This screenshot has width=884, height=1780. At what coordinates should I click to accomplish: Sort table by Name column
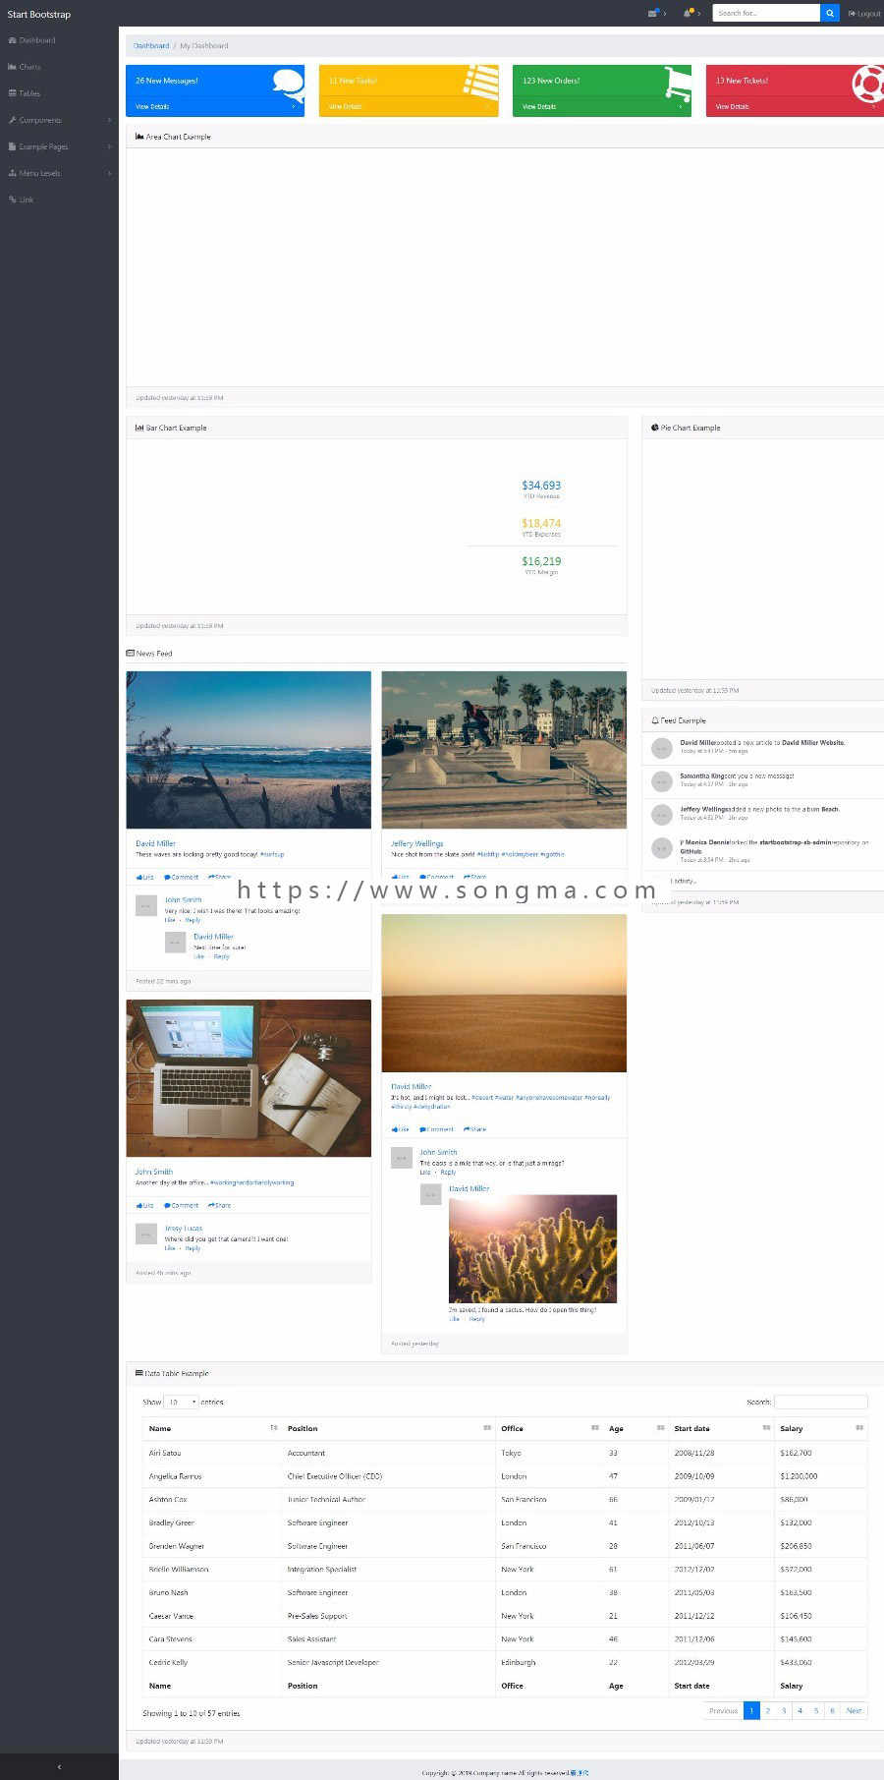(212, 1428)
